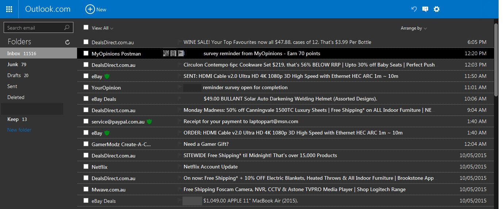Flag the SITEWIDE Free Shipping message
The image size is (503, 209).
point(180,155)
